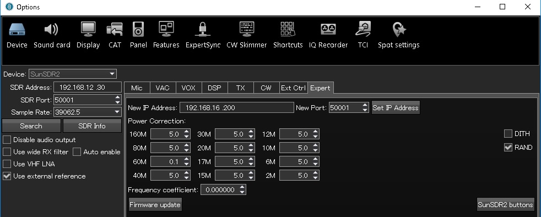Adjust the 17M power correction stepper
541x217 pixels.
click(251, 161)
